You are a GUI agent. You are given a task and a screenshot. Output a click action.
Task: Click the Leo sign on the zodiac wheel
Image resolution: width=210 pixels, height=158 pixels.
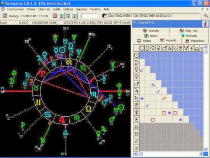point(62,120)
